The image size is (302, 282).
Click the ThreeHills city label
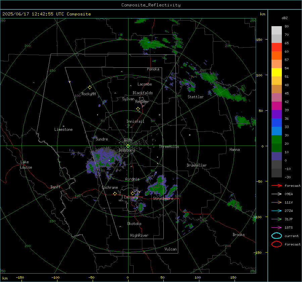(169, 147)
